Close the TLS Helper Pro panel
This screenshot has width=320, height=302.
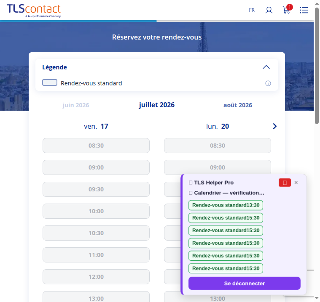(296, 183)
